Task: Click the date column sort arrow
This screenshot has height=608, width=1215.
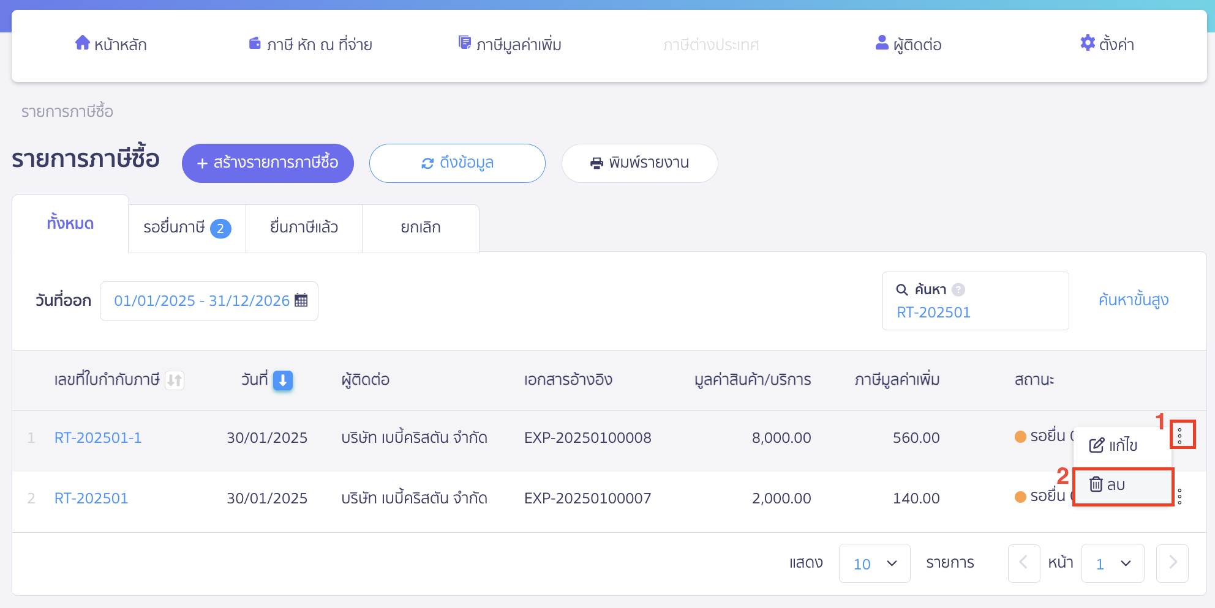Action: (282, 380)
